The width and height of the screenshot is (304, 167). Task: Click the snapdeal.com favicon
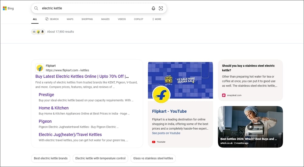point(224,95)
